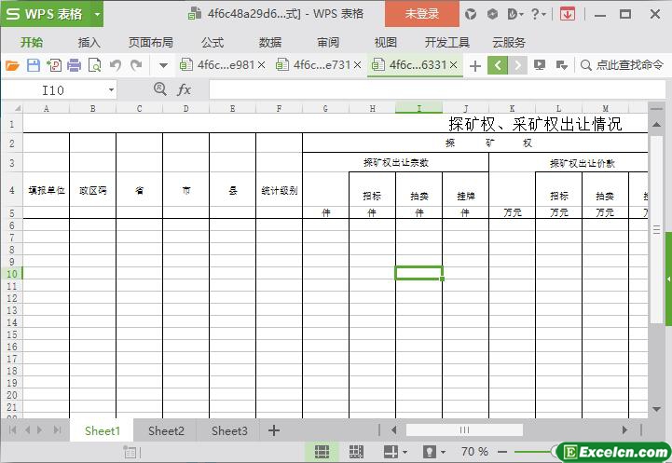Click the search command magnifier box
672x463 pixels.
click(x=622, y=65)
